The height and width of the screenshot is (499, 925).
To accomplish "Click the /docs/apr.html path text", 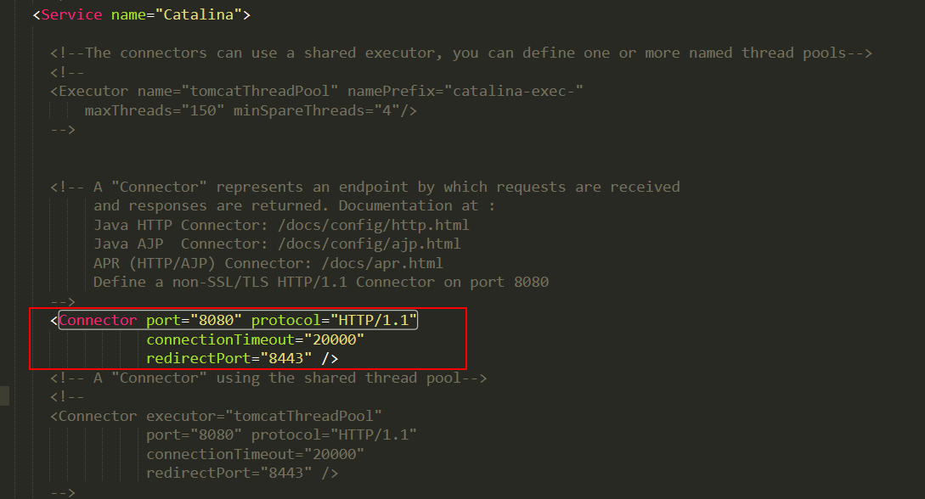I will click(382, 263).
